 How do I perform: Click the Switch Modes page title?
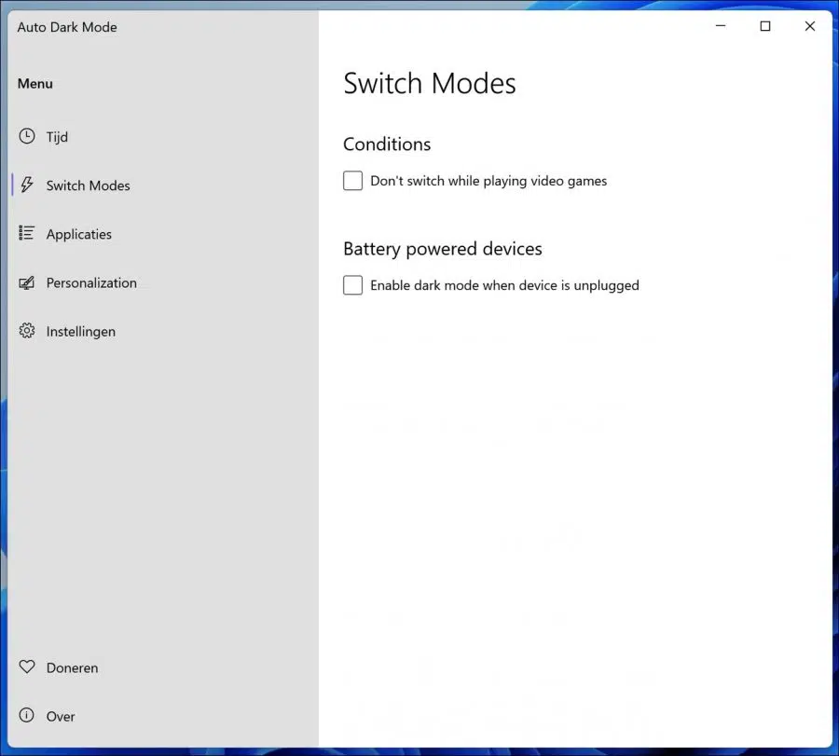coord(430,84)
